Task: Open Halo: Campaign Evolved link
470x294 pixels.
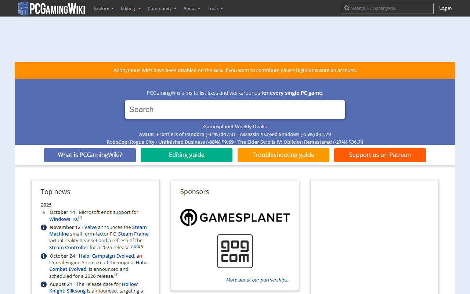Action: pos(106,256)
